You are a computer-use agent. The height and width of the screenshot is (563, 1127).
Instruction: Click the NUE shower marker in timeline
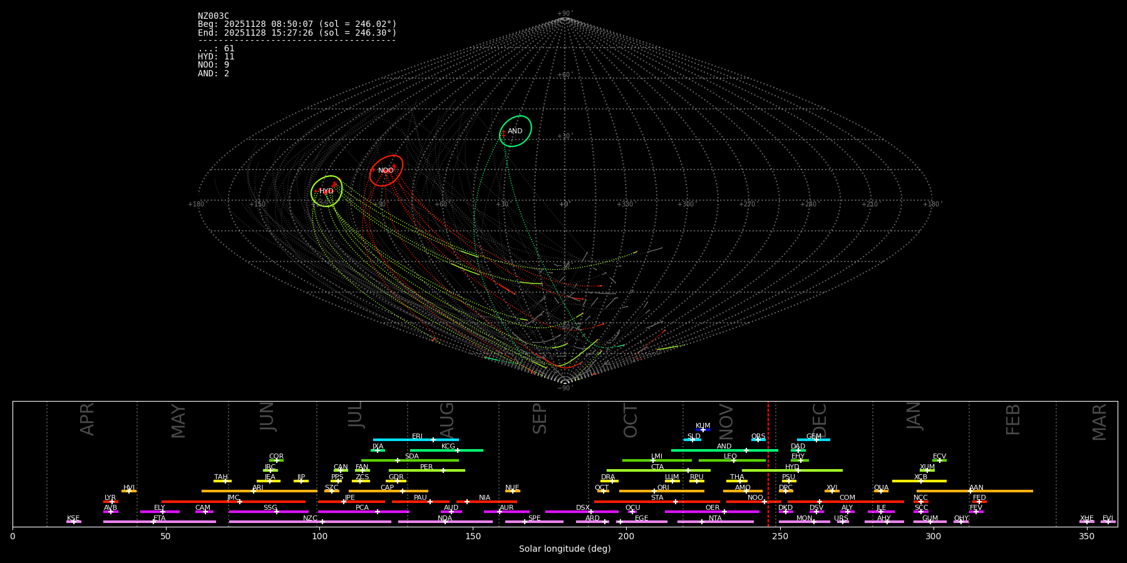point(512,491)
